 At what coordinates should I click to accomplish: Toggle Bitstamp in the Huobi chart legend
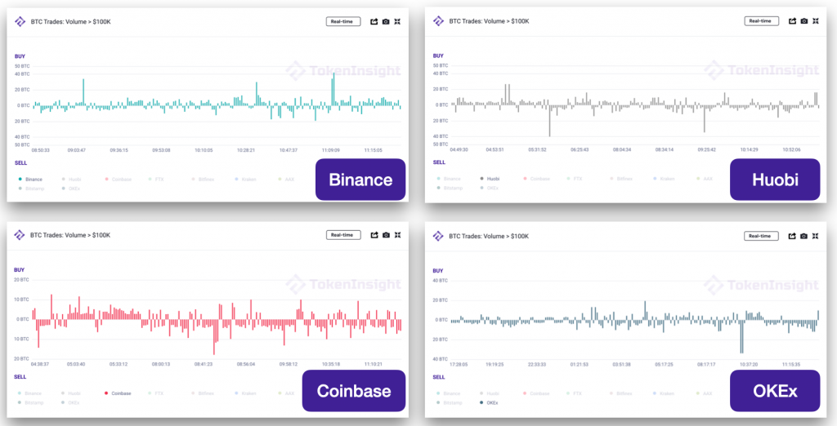450,188
